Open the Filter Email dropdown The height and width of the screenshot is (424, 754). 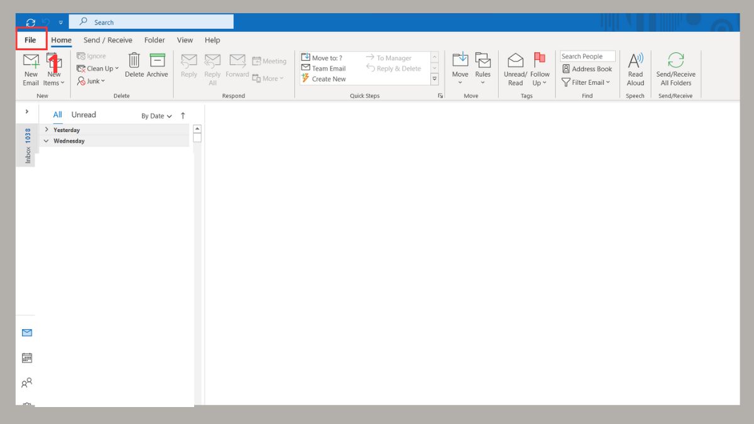pyautogui.click(x=586, y=82)
